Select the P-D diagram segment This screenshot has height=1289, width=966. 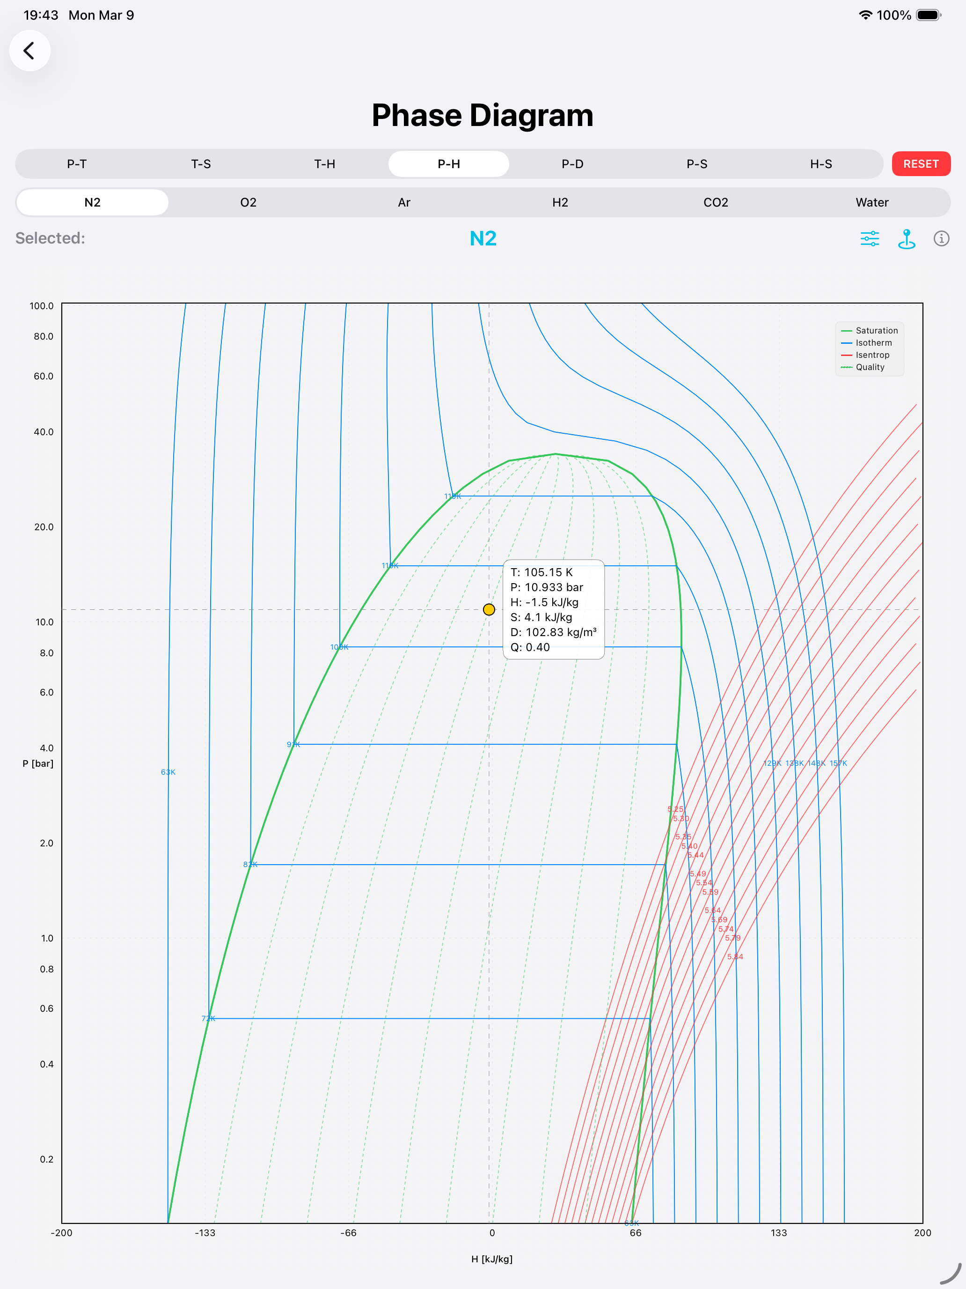tap(572, 164)
